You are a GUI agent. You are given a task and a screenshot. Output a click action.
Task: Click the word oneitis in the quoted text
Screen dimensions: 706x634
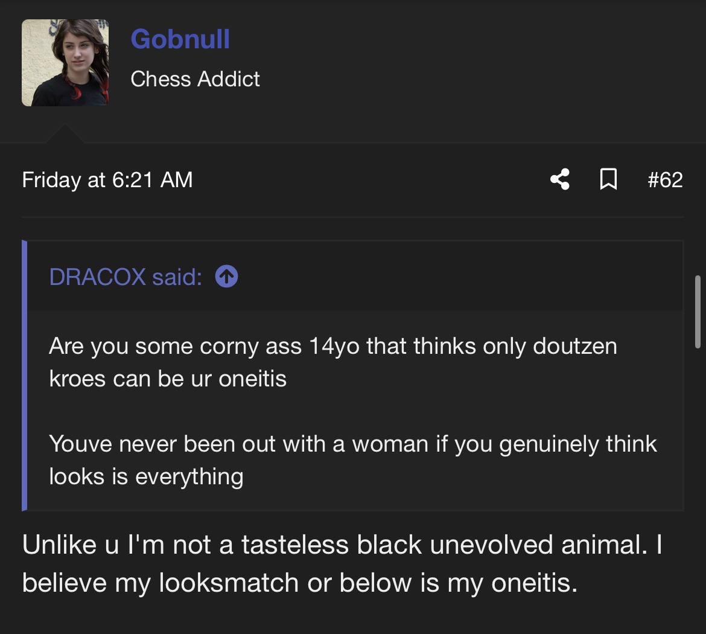pyautogui.click(x=252, y=379)
